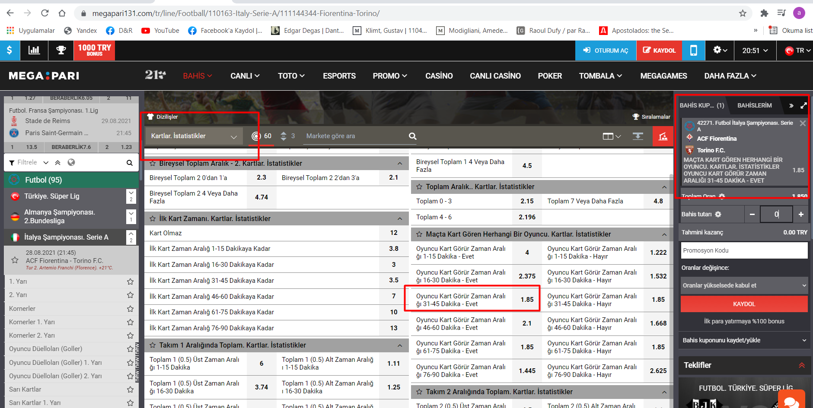Click the Sıralamalar trophy link
The image size is (813, 408).
(x=651, y=117)
